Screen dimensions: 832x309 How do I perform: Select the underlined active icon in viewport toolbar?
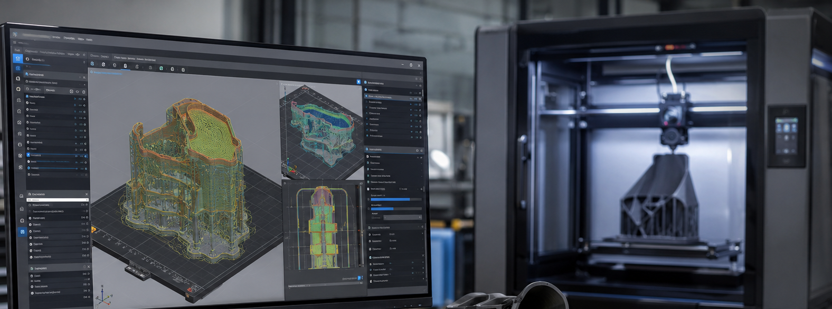[x=125, y=66]
